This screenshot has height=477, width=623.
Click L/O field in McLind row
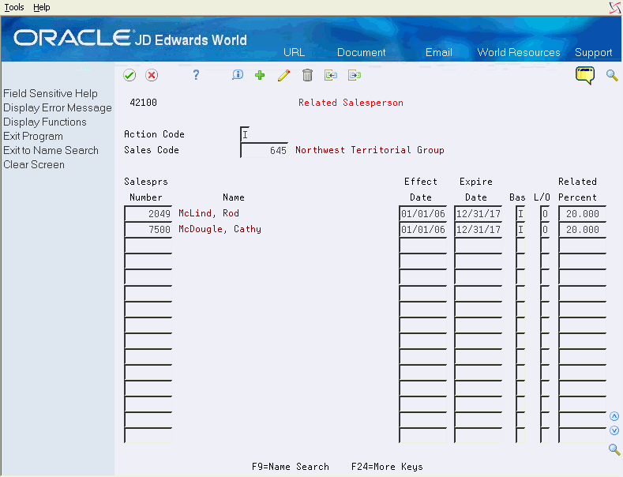pyautogui.click(x=545, y=213)
